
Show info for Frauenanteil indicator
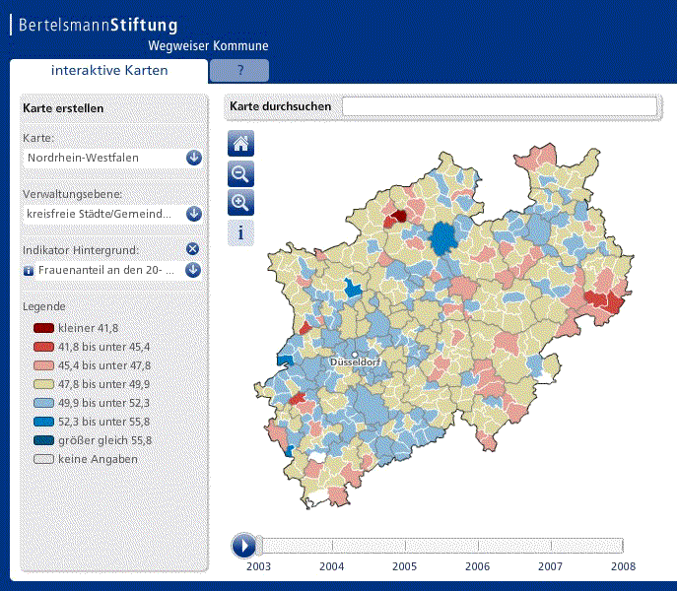point(29,271)
